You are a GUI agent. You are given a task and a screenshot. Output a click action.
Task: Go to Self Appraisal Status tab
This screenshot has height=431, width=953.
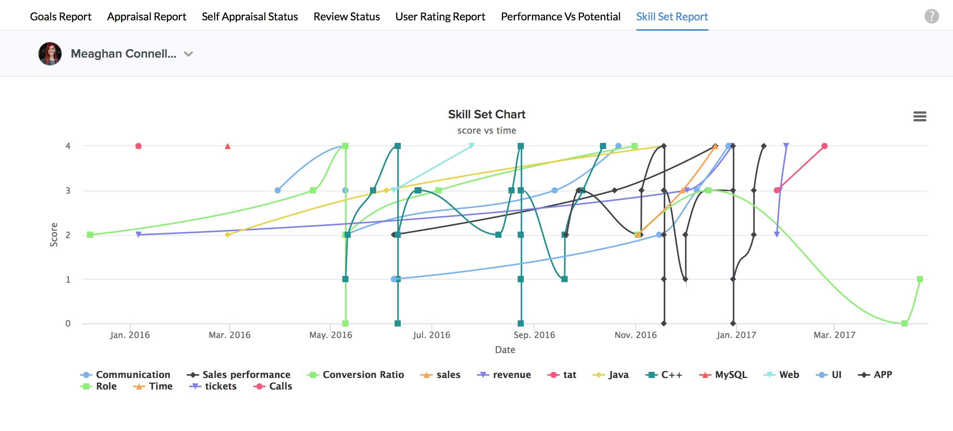coord(250,17)
